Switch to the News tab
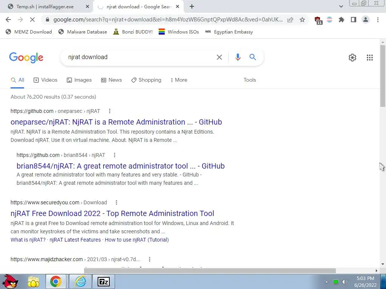This screenshot has height=289, width=386. tap(111, 80)
